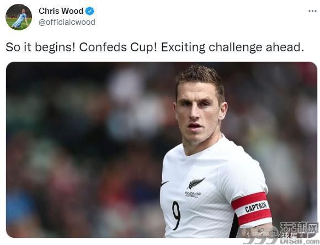Click the number 9 on the jersey
The height and width of the screenshot is (245, 320).
[177, 215]
